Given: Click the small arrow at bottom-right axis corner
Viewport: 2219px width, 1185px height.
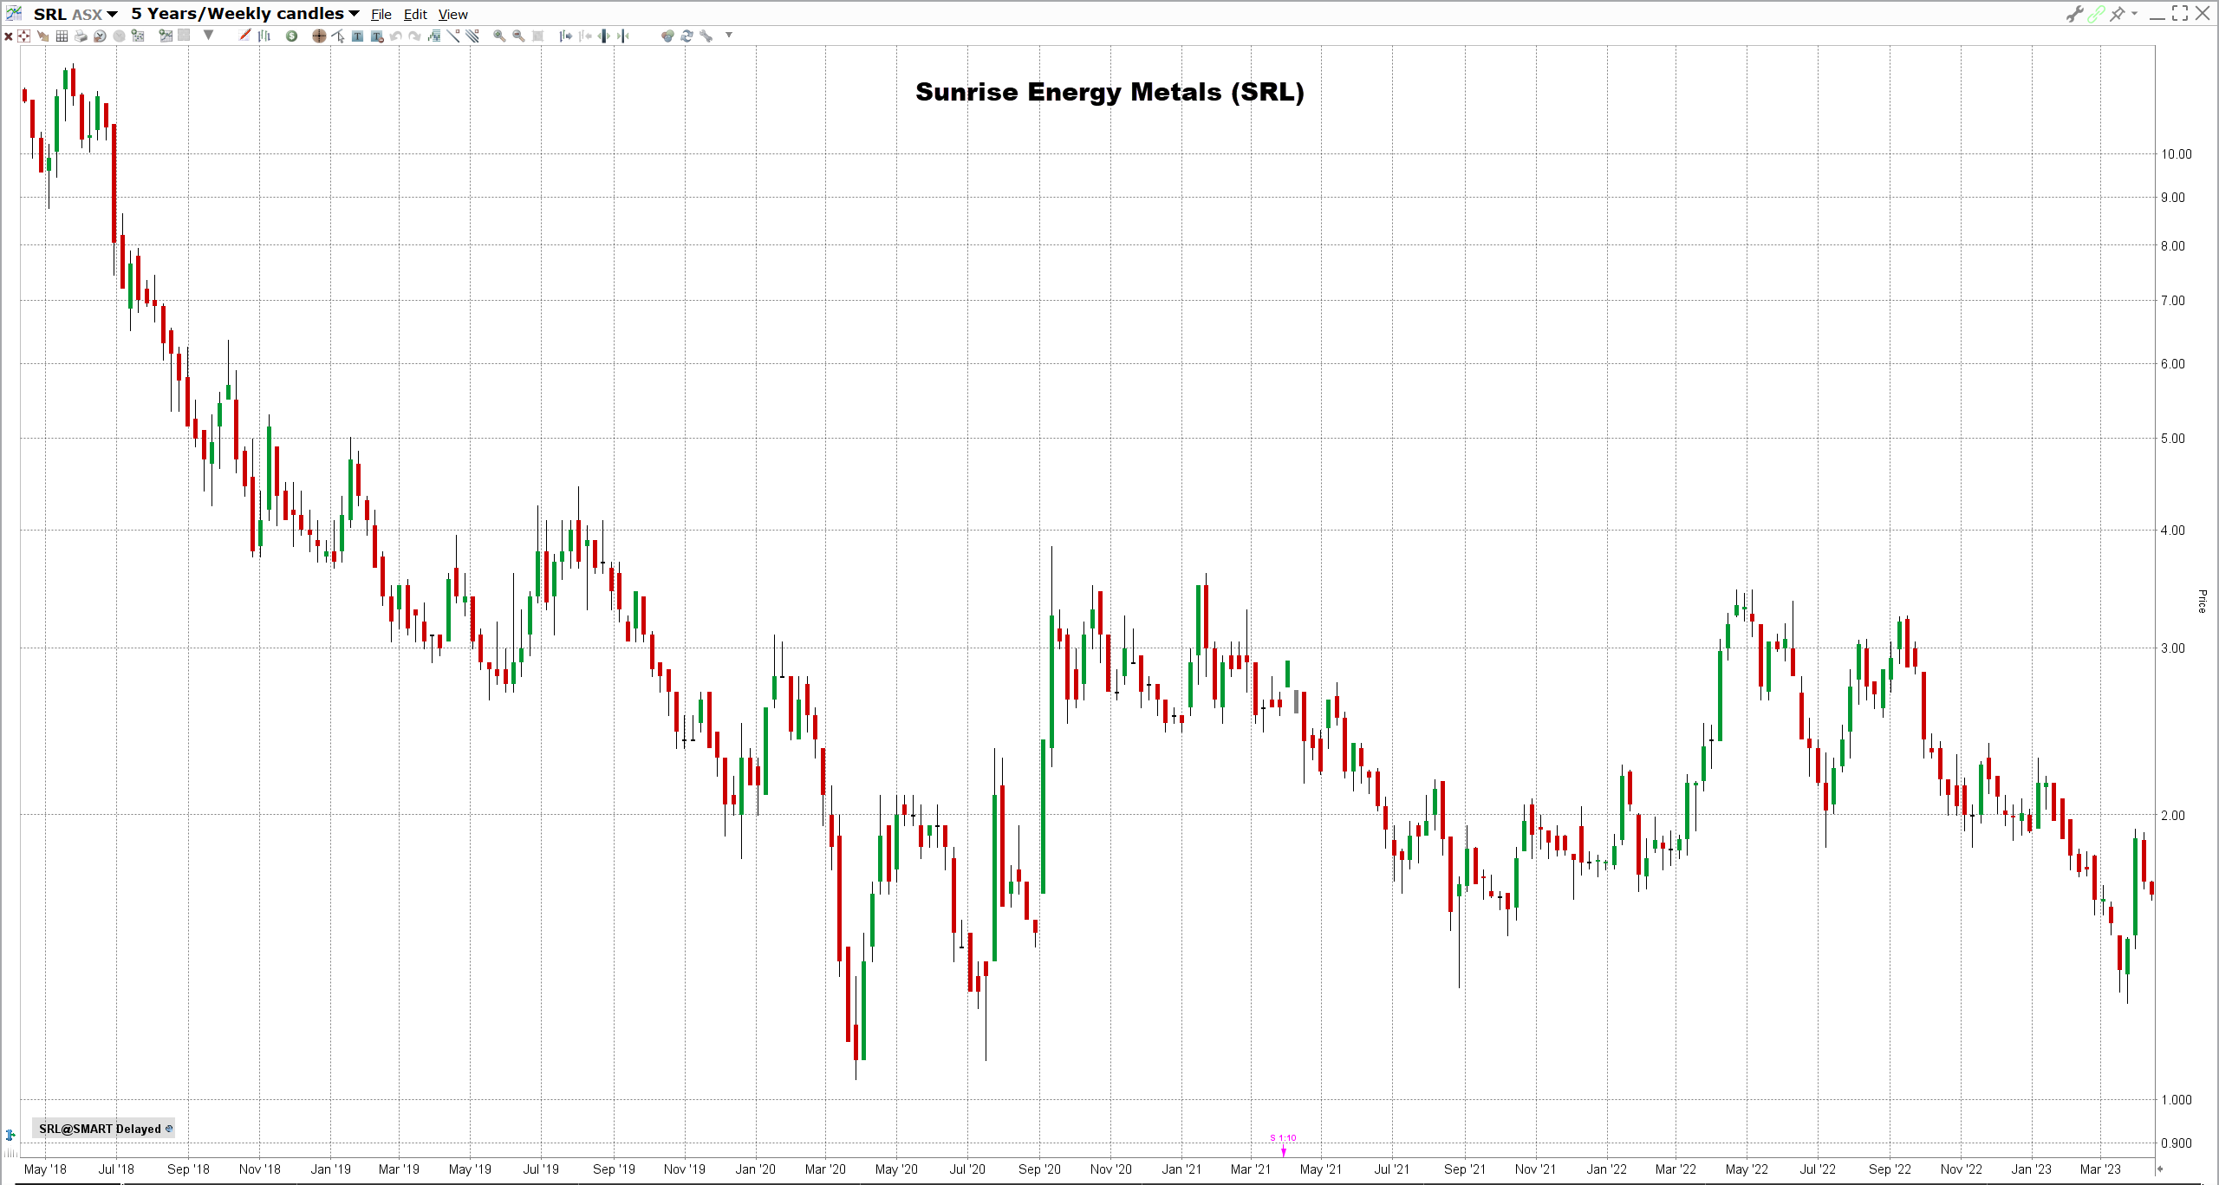Looking at the screenshot, I should (x=2160, y=1169).
